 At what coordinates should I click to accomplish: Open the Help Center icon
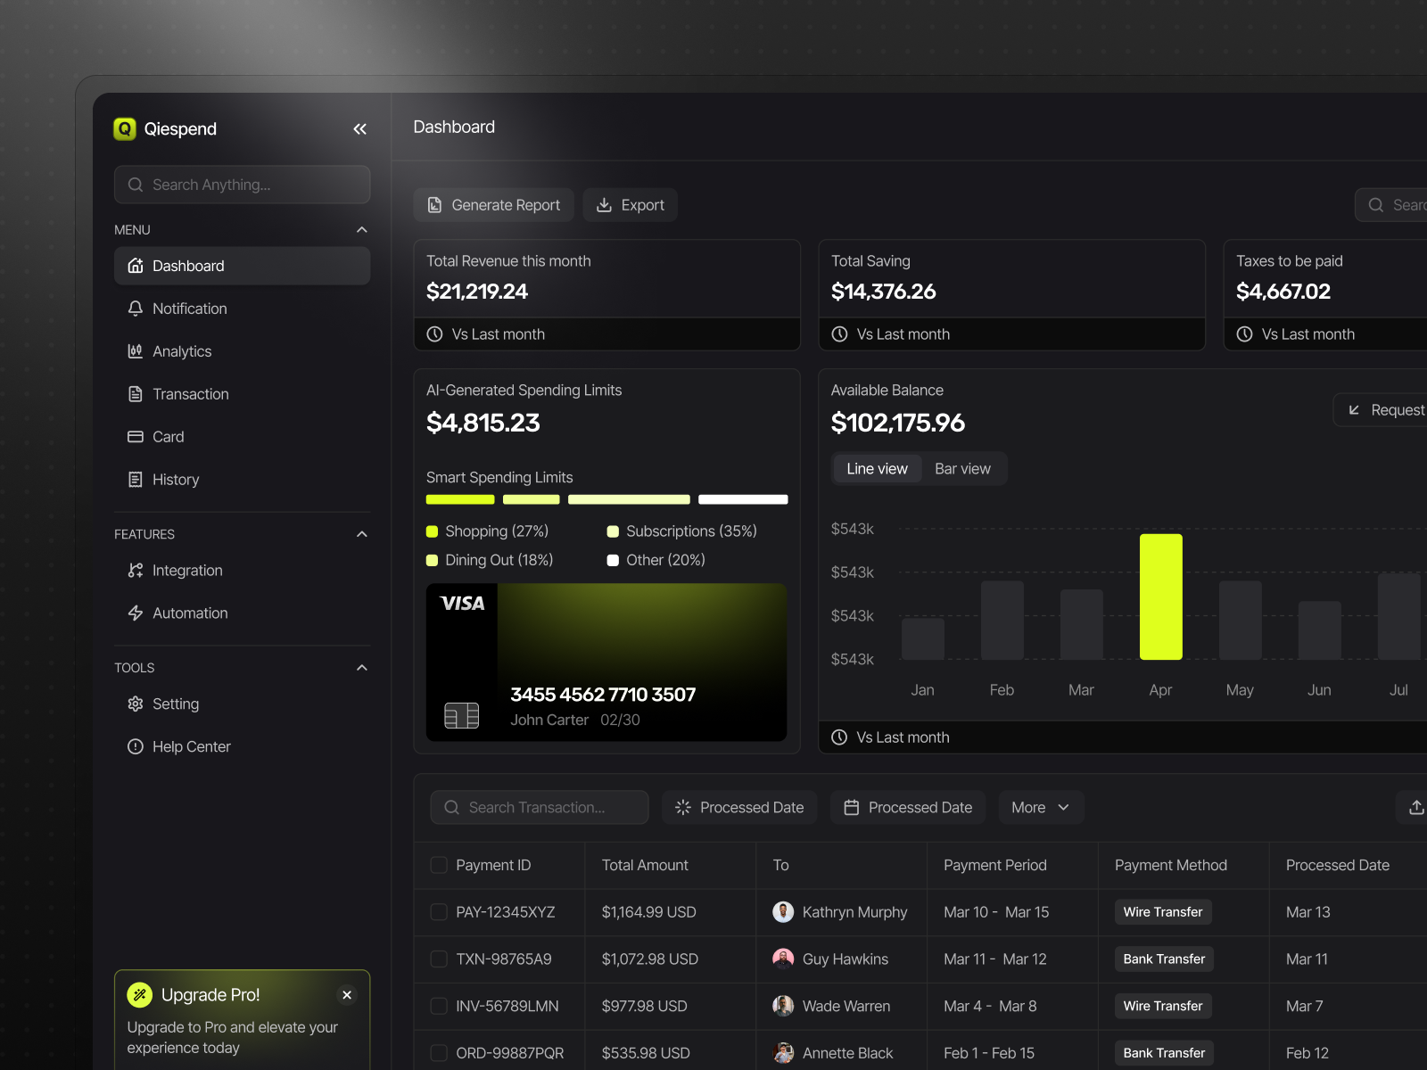click(135, 746)
